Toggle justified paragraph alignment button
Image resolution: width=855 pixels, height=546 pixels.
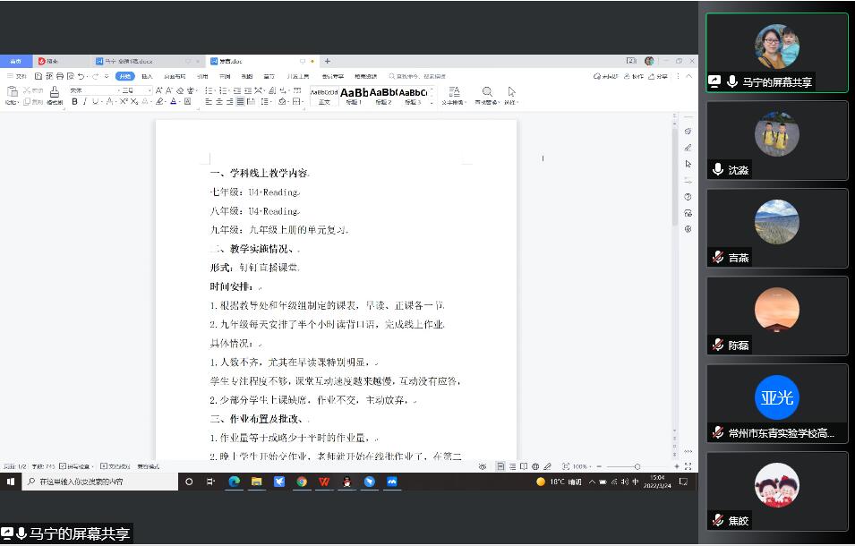point(241,102)
